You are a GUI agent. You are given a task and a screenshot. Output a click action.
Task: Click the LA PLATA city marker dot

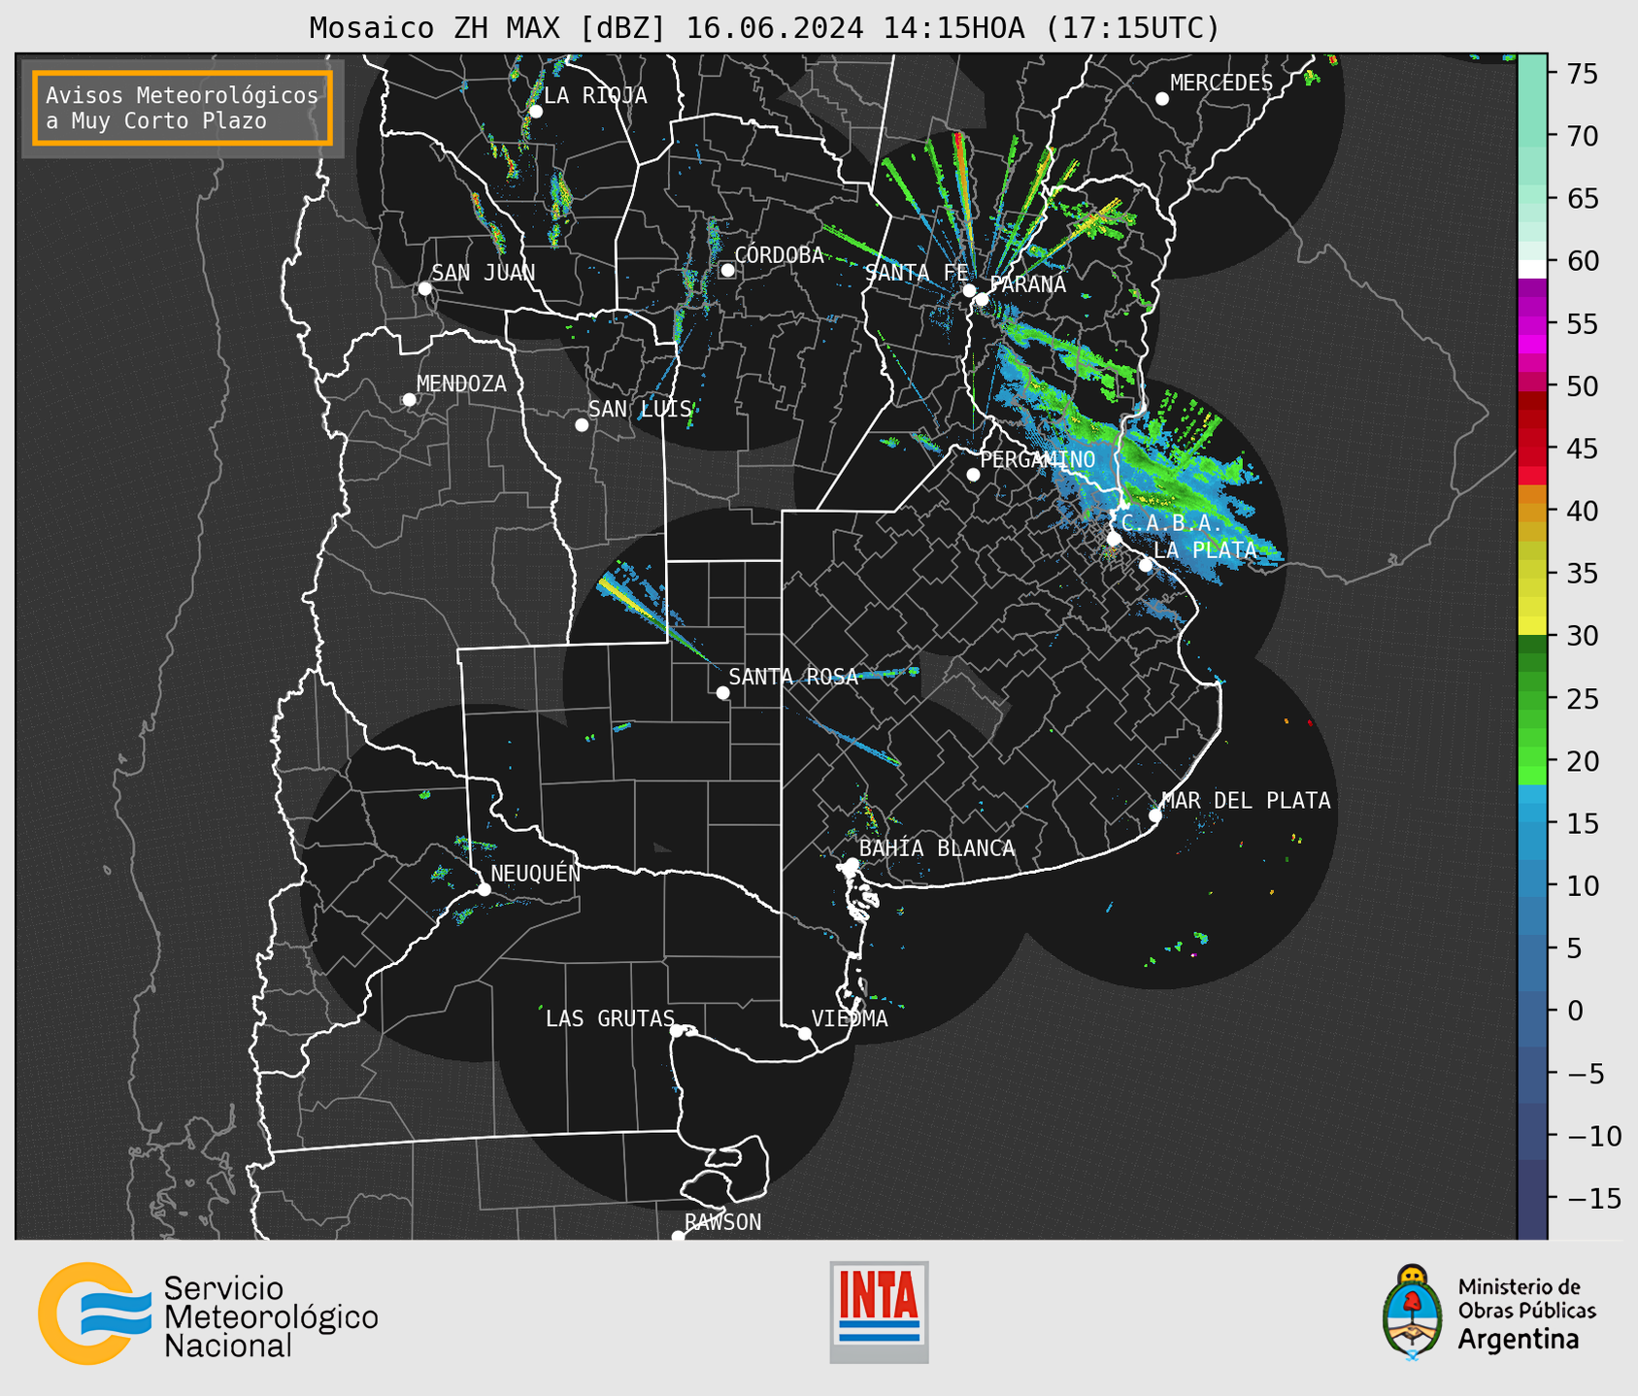click(1146, 565)
